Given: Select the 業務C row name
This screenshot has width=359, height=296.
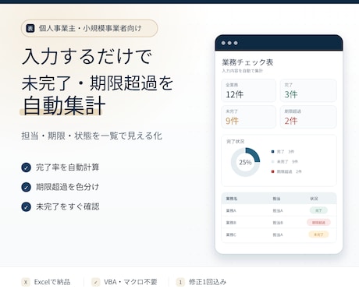Looking at the screenshot, I should [x=231, y=234].
